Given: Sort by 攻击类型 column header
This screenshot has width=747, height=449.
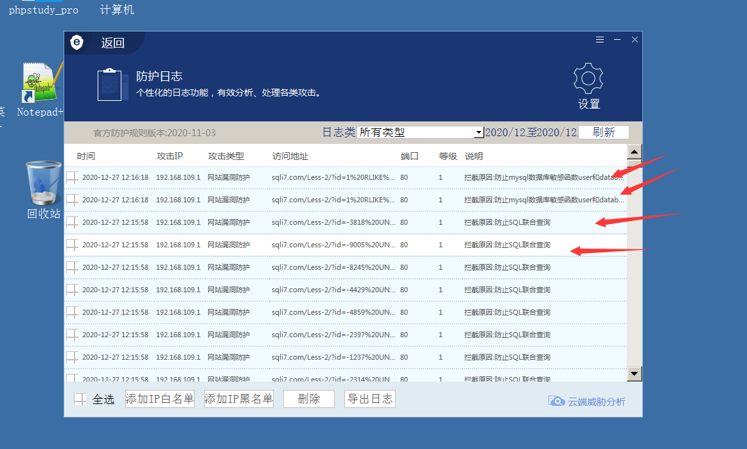Looking at the screenshot, I should tap(225, 156).
